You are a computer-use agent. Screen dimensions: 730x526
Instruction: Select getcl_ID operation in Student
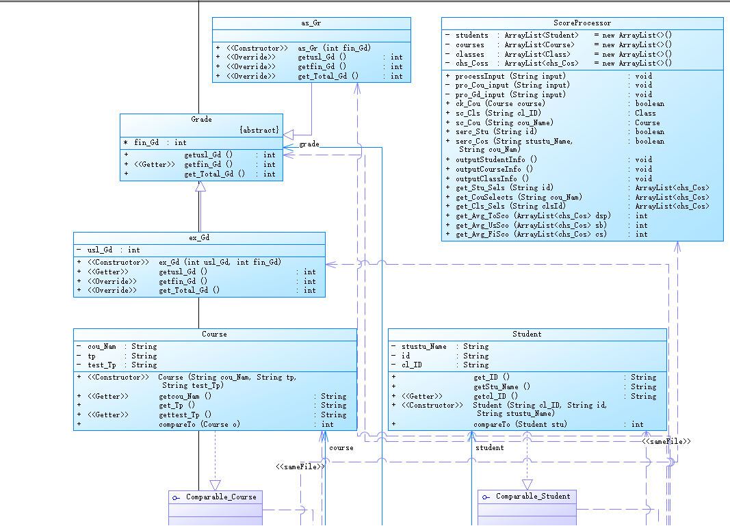pos(524,397)
